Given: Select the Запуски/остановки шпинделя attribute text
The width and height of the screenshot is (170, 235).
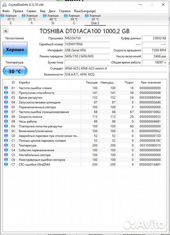Looking at the screenshot, I should (40, 103).
